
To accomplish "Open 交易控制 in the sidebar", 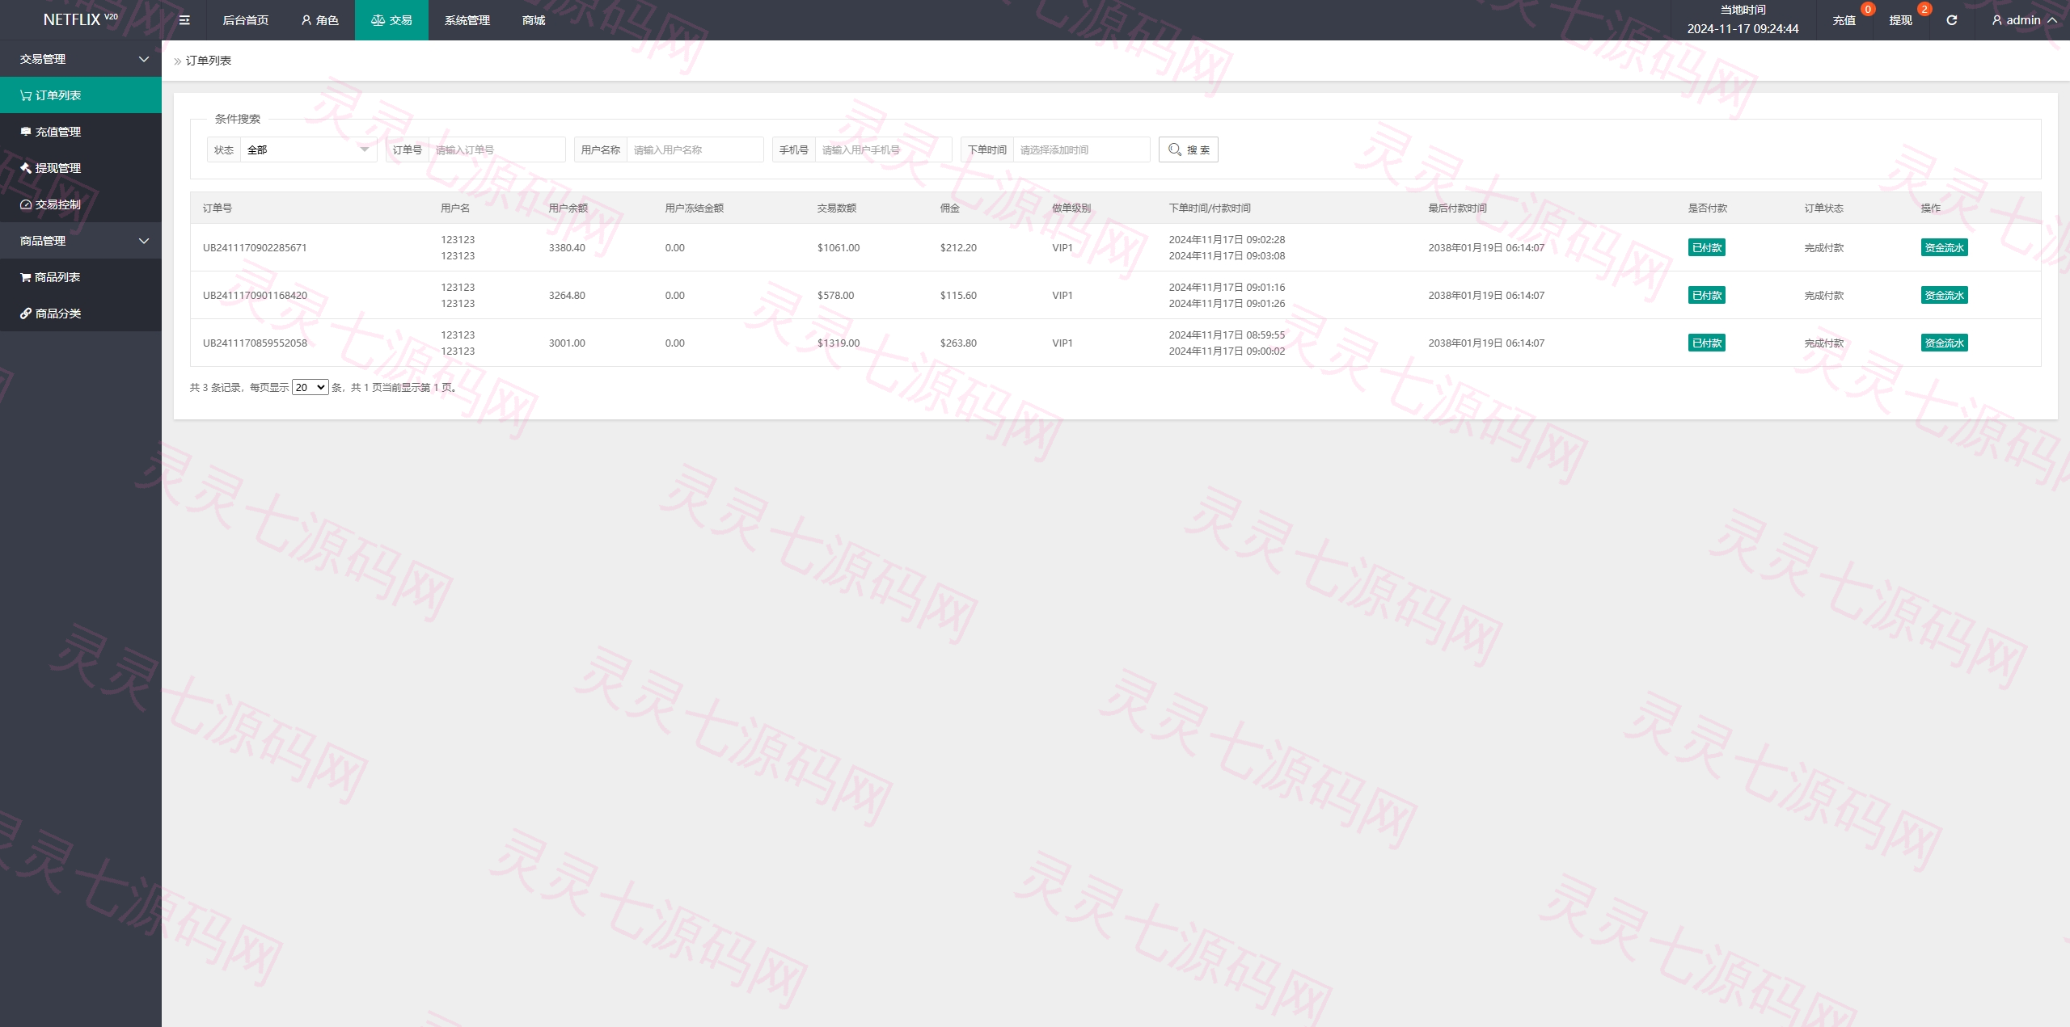I will point(81,204).
